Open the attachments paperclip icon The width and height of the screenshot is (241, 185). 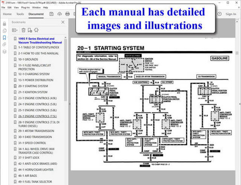(x=4, y=44)
